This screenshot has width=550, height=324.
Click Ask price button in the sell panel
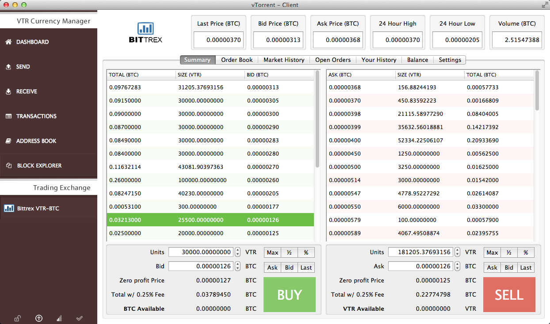coord(493,267)
